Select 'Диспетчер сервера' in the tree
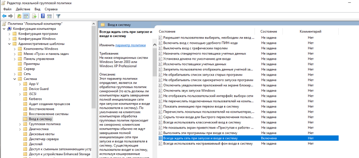Viewport: 359px width, 158px height. pos(43,139)
